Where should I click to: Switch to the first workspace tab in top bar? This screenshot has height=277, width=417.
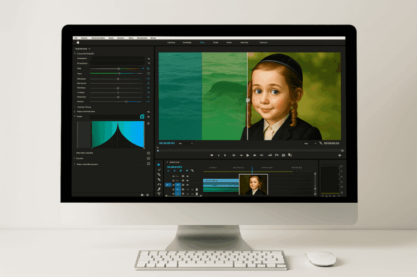coord(171,43)
